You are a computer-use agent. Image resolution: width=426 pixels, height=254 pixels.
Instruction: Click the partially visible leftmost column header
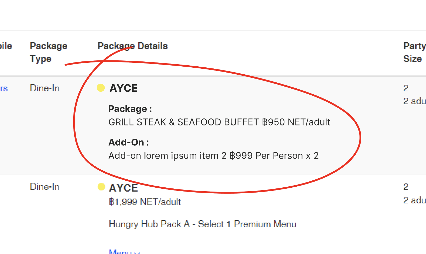pyautogui.click(x=6, y=46)
